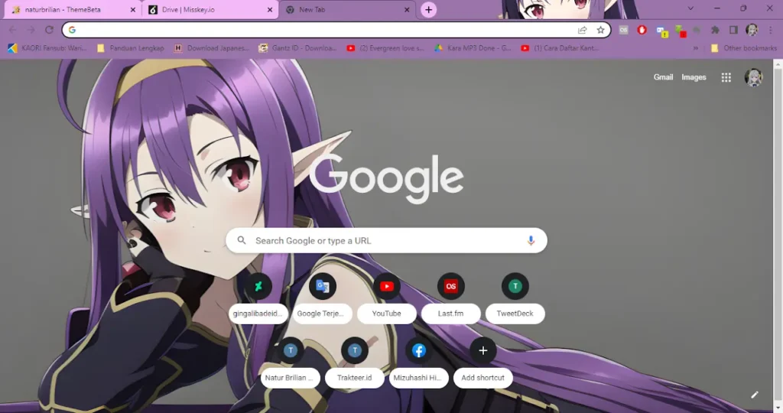The width and height of the screenshot is (783, 413).
Task: Open a new tab with plus button
Action: (x=428, y=10)
